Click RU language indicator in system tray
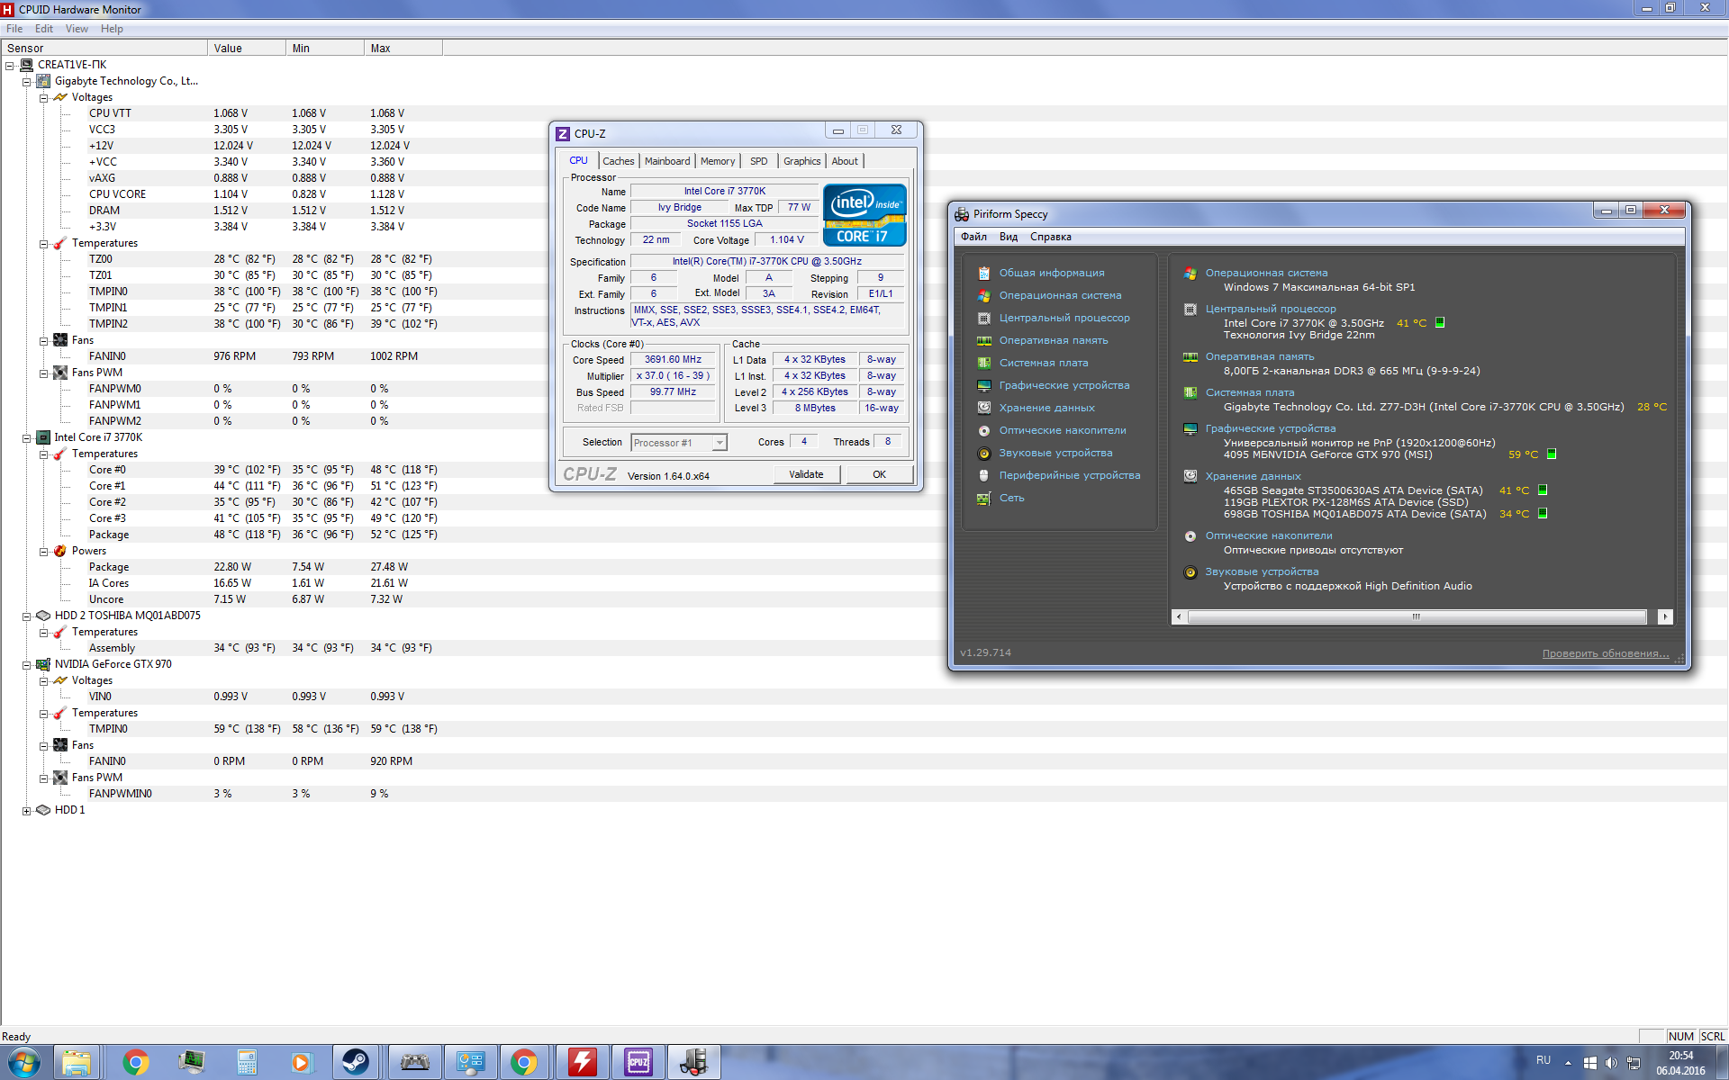 pos(1543,1060)
